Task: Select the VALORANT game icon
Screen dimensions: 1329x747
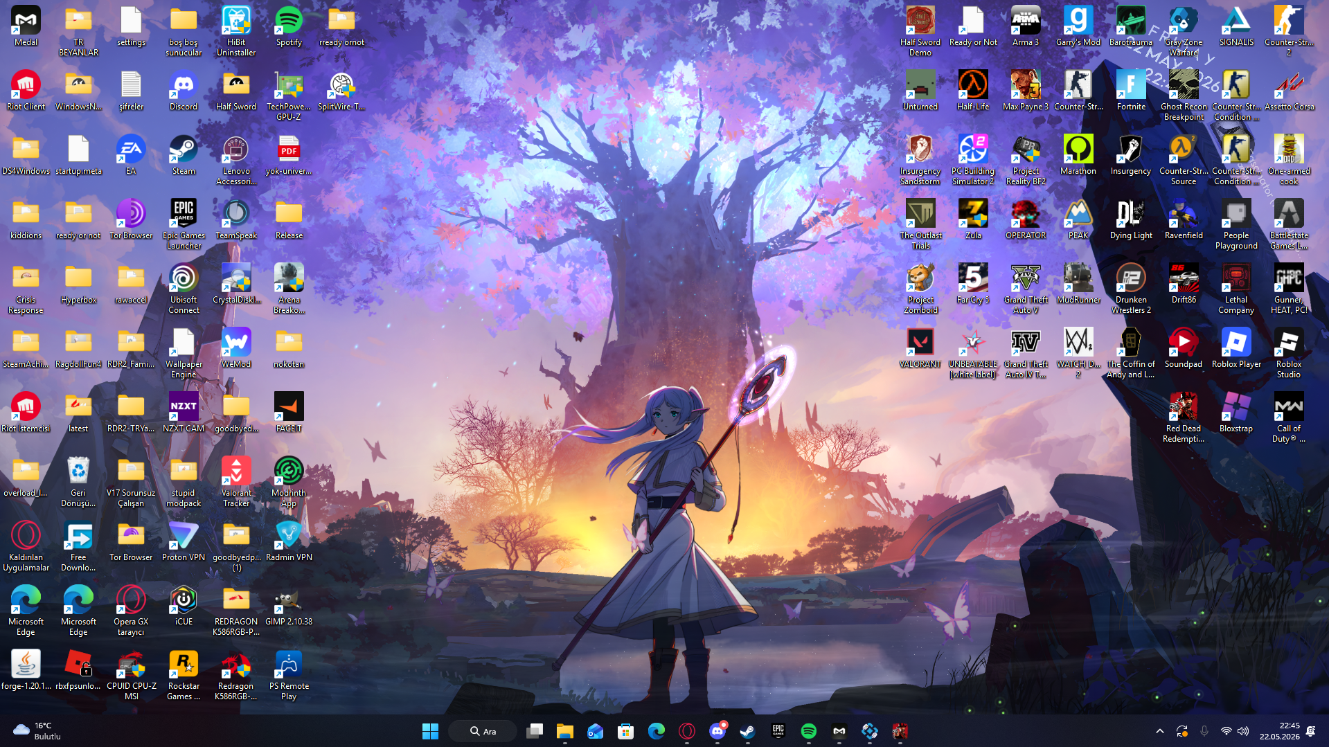Action: (920, 348)
